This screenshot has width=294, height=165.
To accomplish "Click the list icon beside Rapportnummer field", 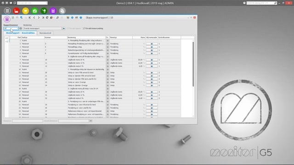I will [x=21, y=28].
